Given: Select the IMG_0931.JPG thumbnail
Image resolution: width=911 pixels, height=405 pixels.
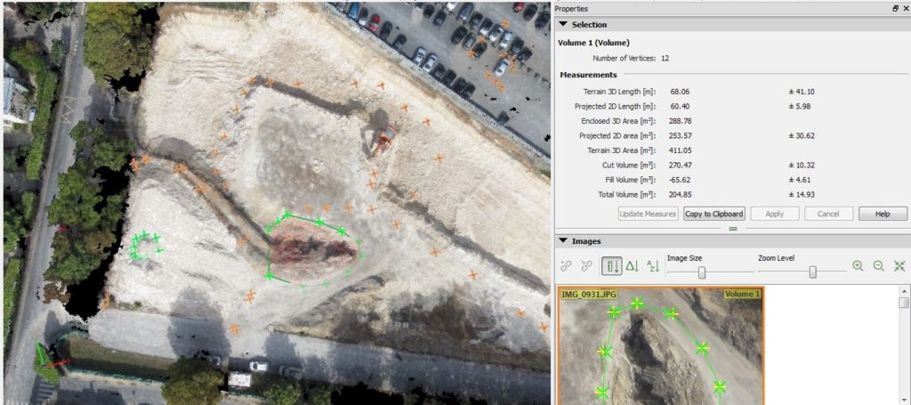Looking at the screenshot, I should click(660, 345).
